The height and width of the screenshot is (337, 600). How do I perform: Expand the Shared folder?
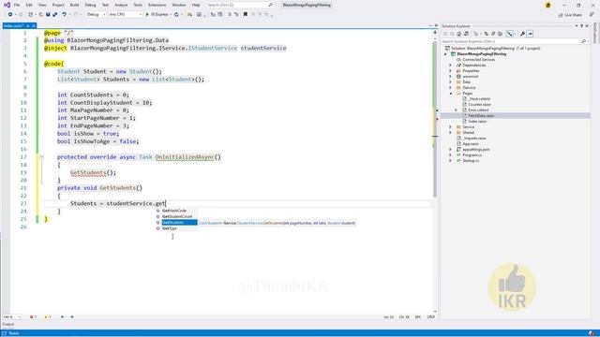click(x=450, y=133)
